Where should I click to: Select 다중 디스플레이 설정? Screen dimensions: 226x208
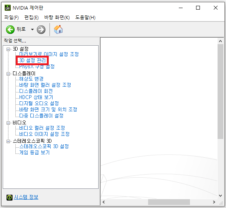(x=41, y=116)
